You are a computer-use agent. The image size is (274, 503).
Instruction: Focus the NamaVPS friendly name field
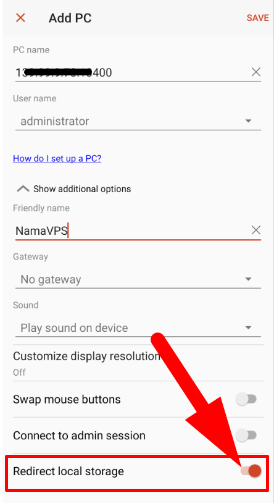[x=131, y=230]
